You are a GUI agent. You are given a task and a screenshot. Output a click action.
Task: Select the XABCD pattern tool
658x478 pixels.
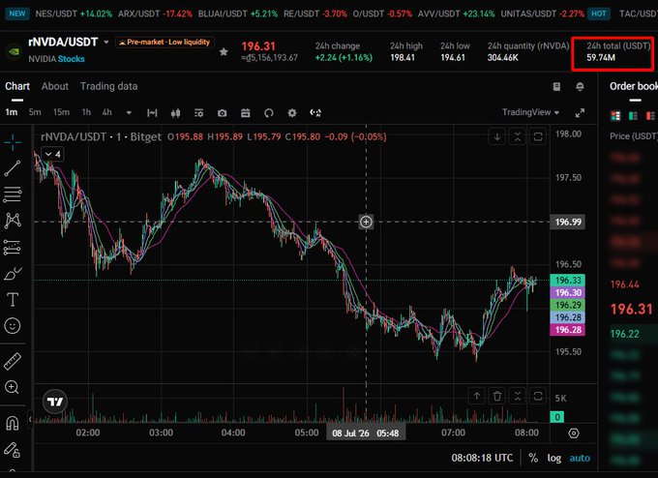(13, 221)
